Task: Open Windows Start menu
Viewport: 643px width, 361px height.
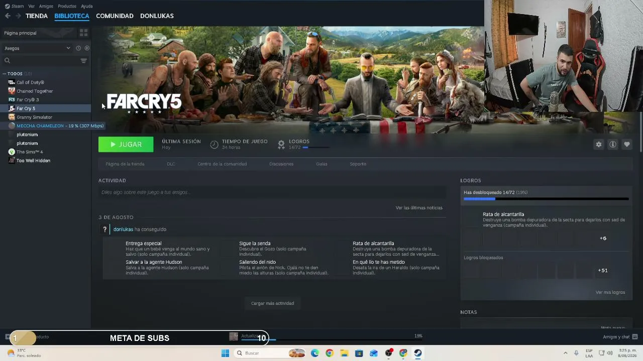Action: [225, 353]
